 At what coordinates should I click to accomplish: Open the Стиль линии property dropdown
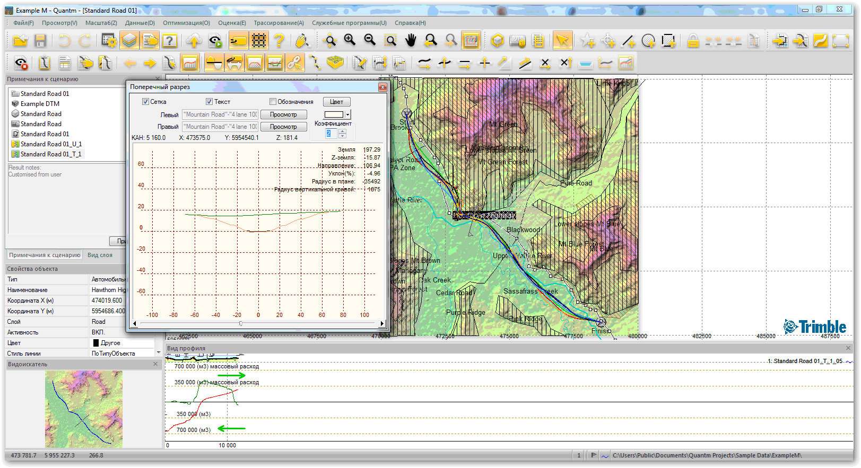(x=158, y=353)
